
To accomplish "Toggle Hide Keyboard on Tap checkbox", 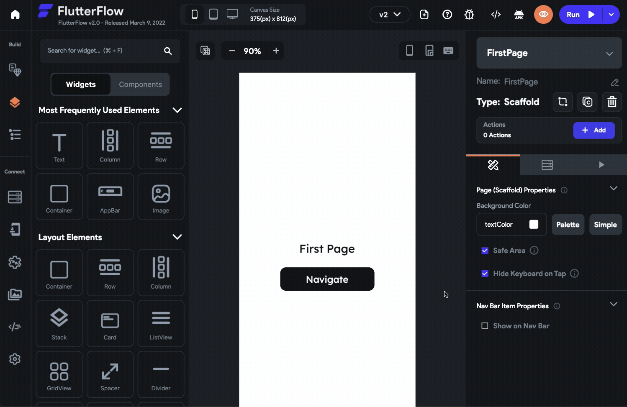I will coord(485,274).
